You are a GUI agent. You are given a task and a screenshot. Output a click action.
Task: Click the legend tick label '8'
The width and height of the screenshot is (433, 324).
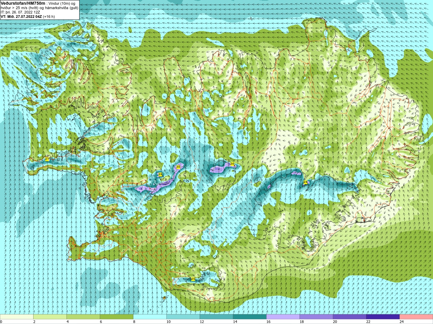pos(134,322)
